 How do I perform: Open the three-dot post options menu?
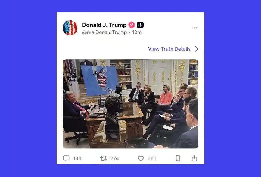click(194, 28)
